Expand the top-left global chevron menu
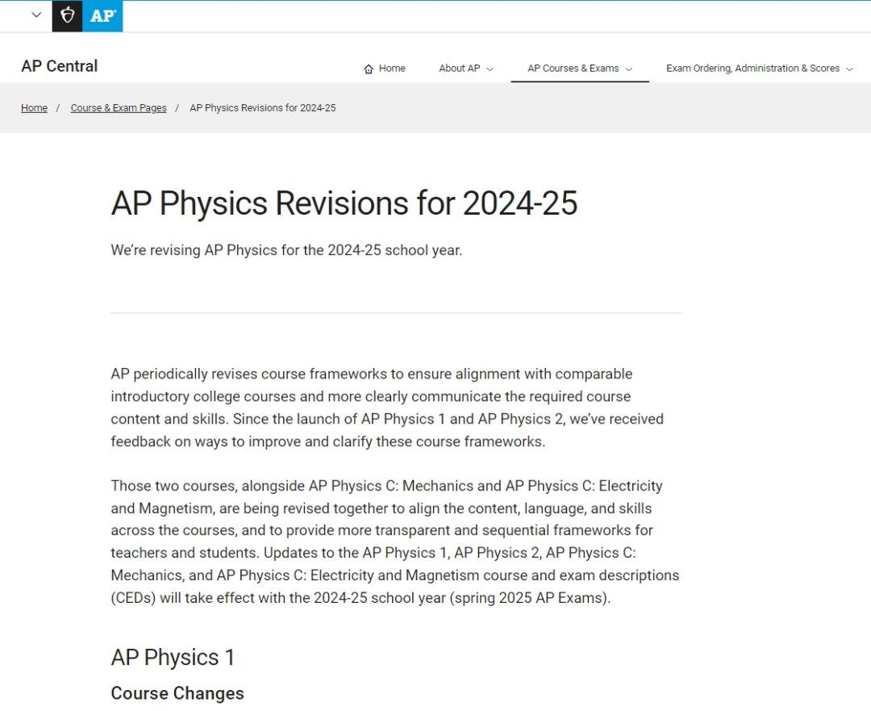The image size is (871, 711). 36,15
